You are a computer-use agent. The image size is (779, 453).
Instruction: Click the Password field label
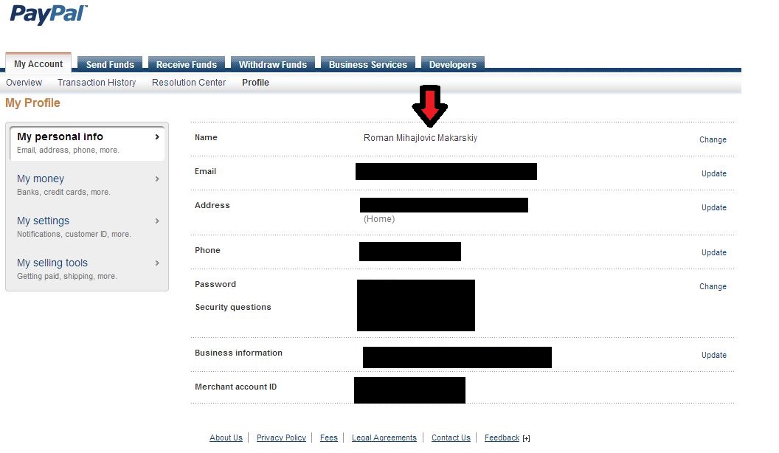click(x=215, y=284)
